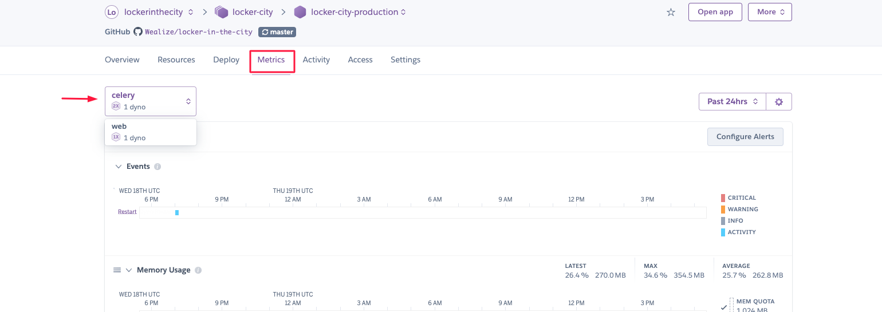Click the master branch badge
This screenshot has width=882, height=312.
point(277,32)
